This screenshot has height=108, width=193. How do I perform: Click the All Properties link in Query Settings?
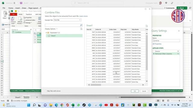point(157,44)
